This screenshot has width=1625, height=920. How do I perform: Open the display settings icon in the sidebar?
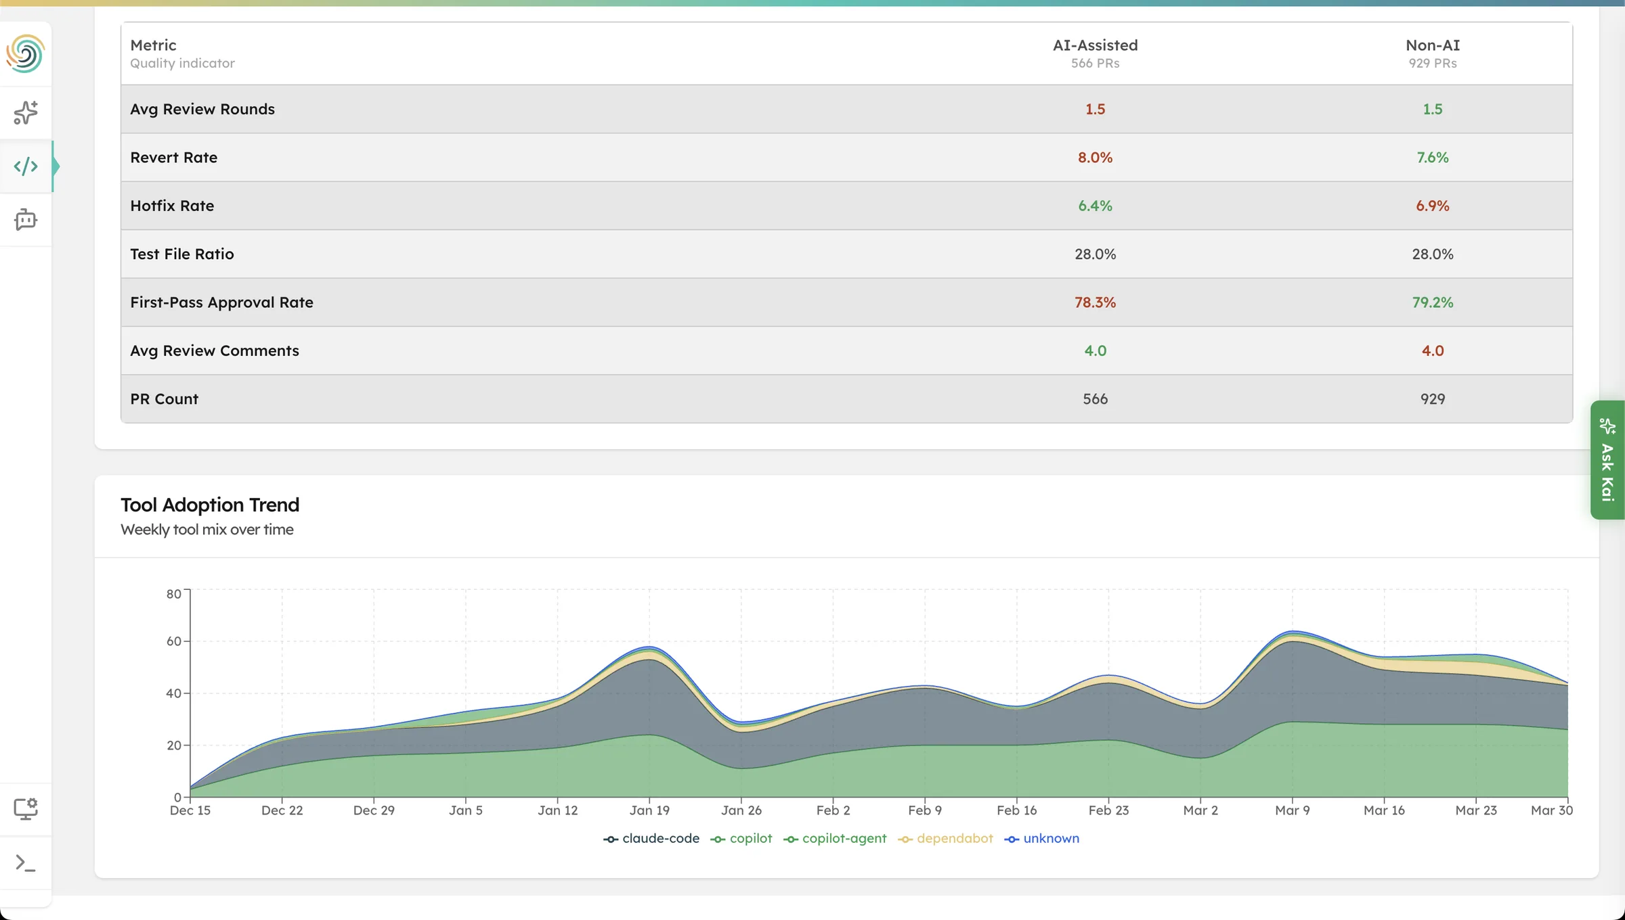pos(26,808)
